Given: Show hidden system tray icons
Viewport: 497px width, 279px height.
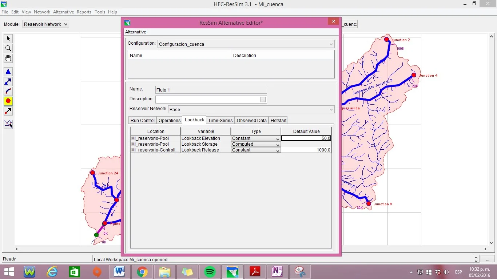Looking at the screenshot, I should click(411, 272).
